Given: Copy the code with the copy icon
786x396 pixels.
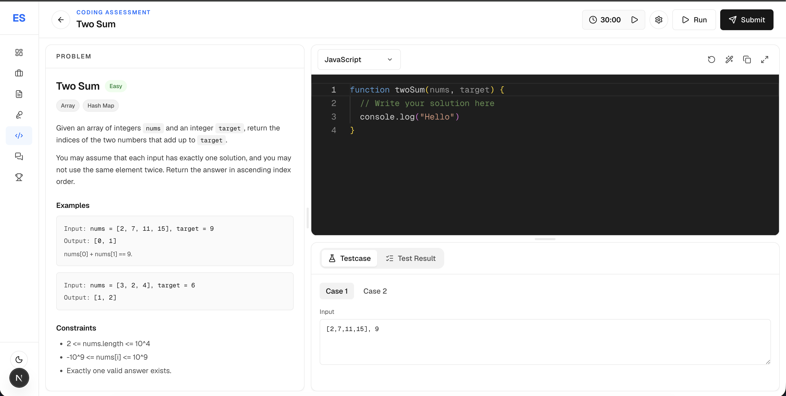Looking at the screenshot, I should pyautogui.click(x=747, y=60).
